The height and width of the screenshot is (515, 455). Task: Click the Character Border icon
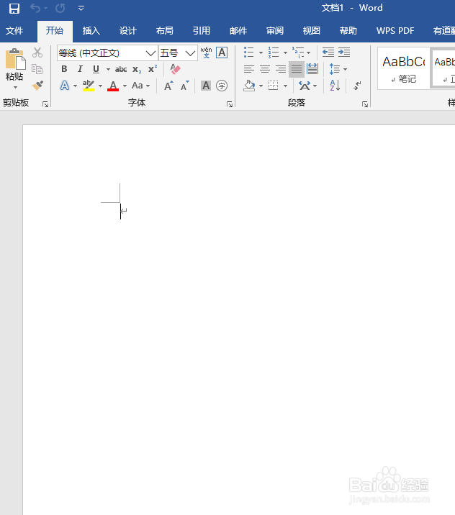pos(222,53)
